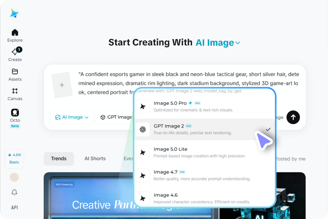Open Octo Beta in the sidebar
328x219 pixels.
(15, 118)
